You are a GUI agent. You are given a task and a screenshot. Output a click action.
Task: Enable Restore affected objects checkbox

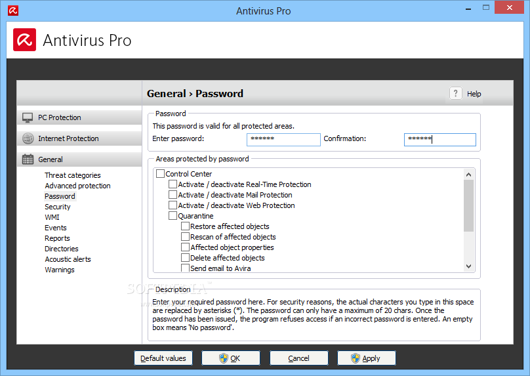click(x=185, y=226)
